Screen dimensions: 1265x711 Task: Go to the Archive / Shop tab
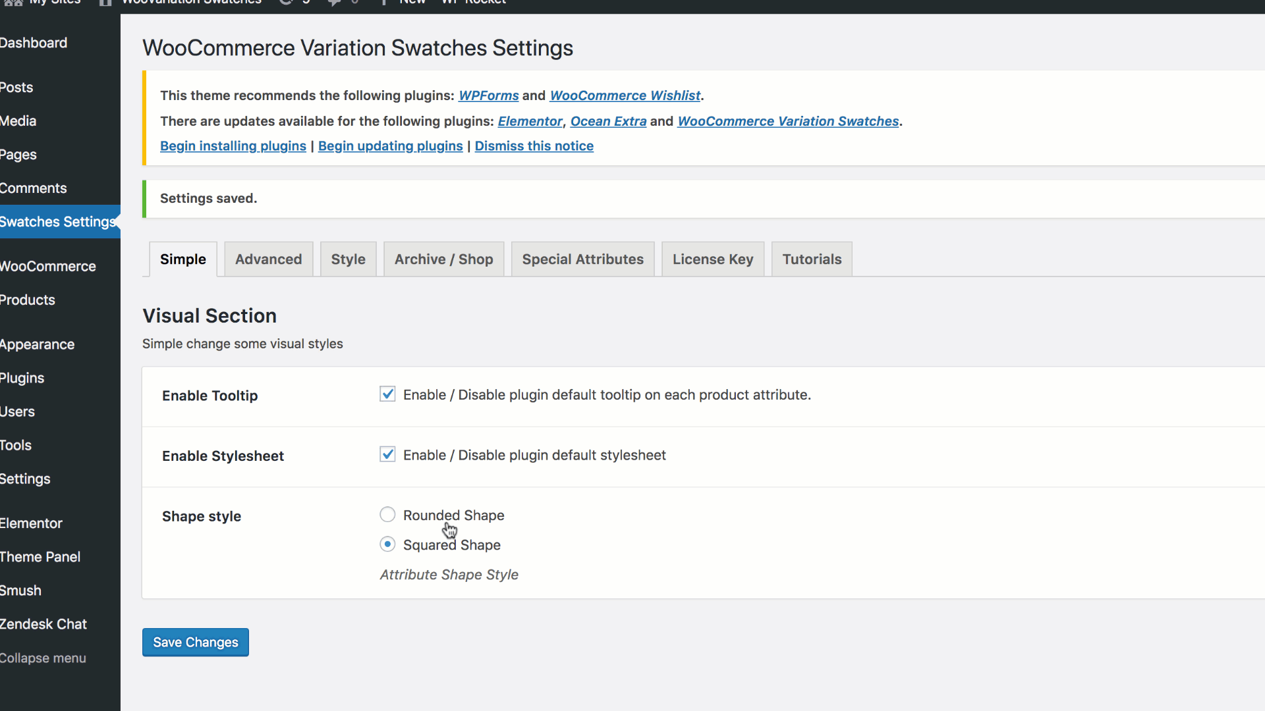pos(443,259)
